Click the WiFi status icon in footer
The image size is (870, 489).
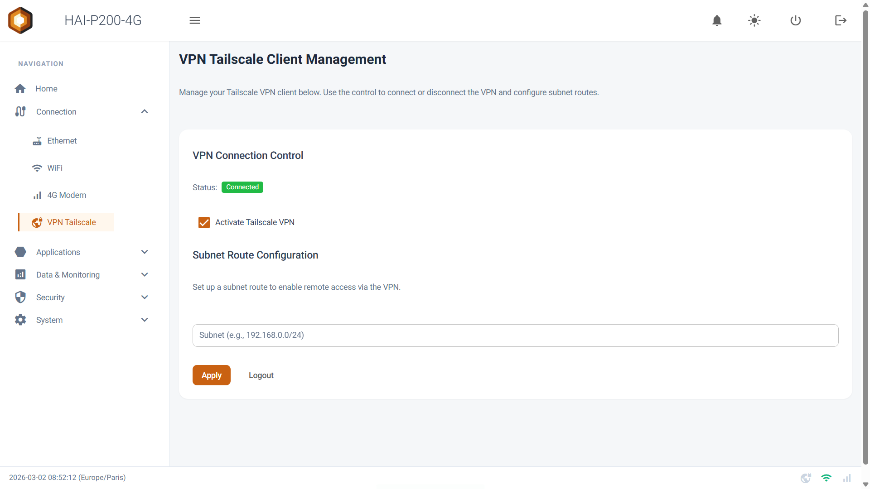[826, 478]
